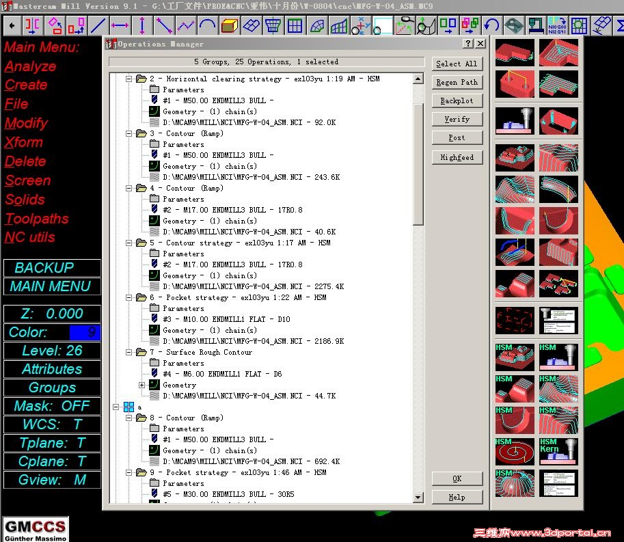Open the drill toolpath thumbnail with yellow path
624x542 pixels.
point(515,84)
